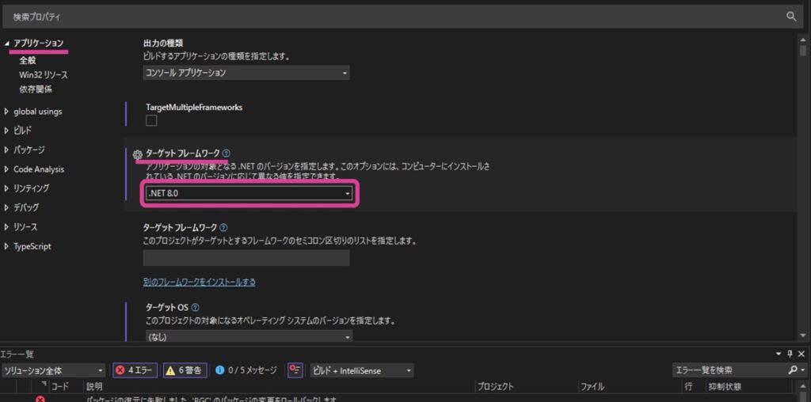Open help icon next to first ターゲット フレームワーク heading

(x=227, y=154)
